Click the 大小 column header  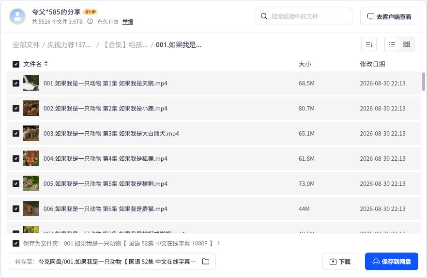(x=305, y=64)
